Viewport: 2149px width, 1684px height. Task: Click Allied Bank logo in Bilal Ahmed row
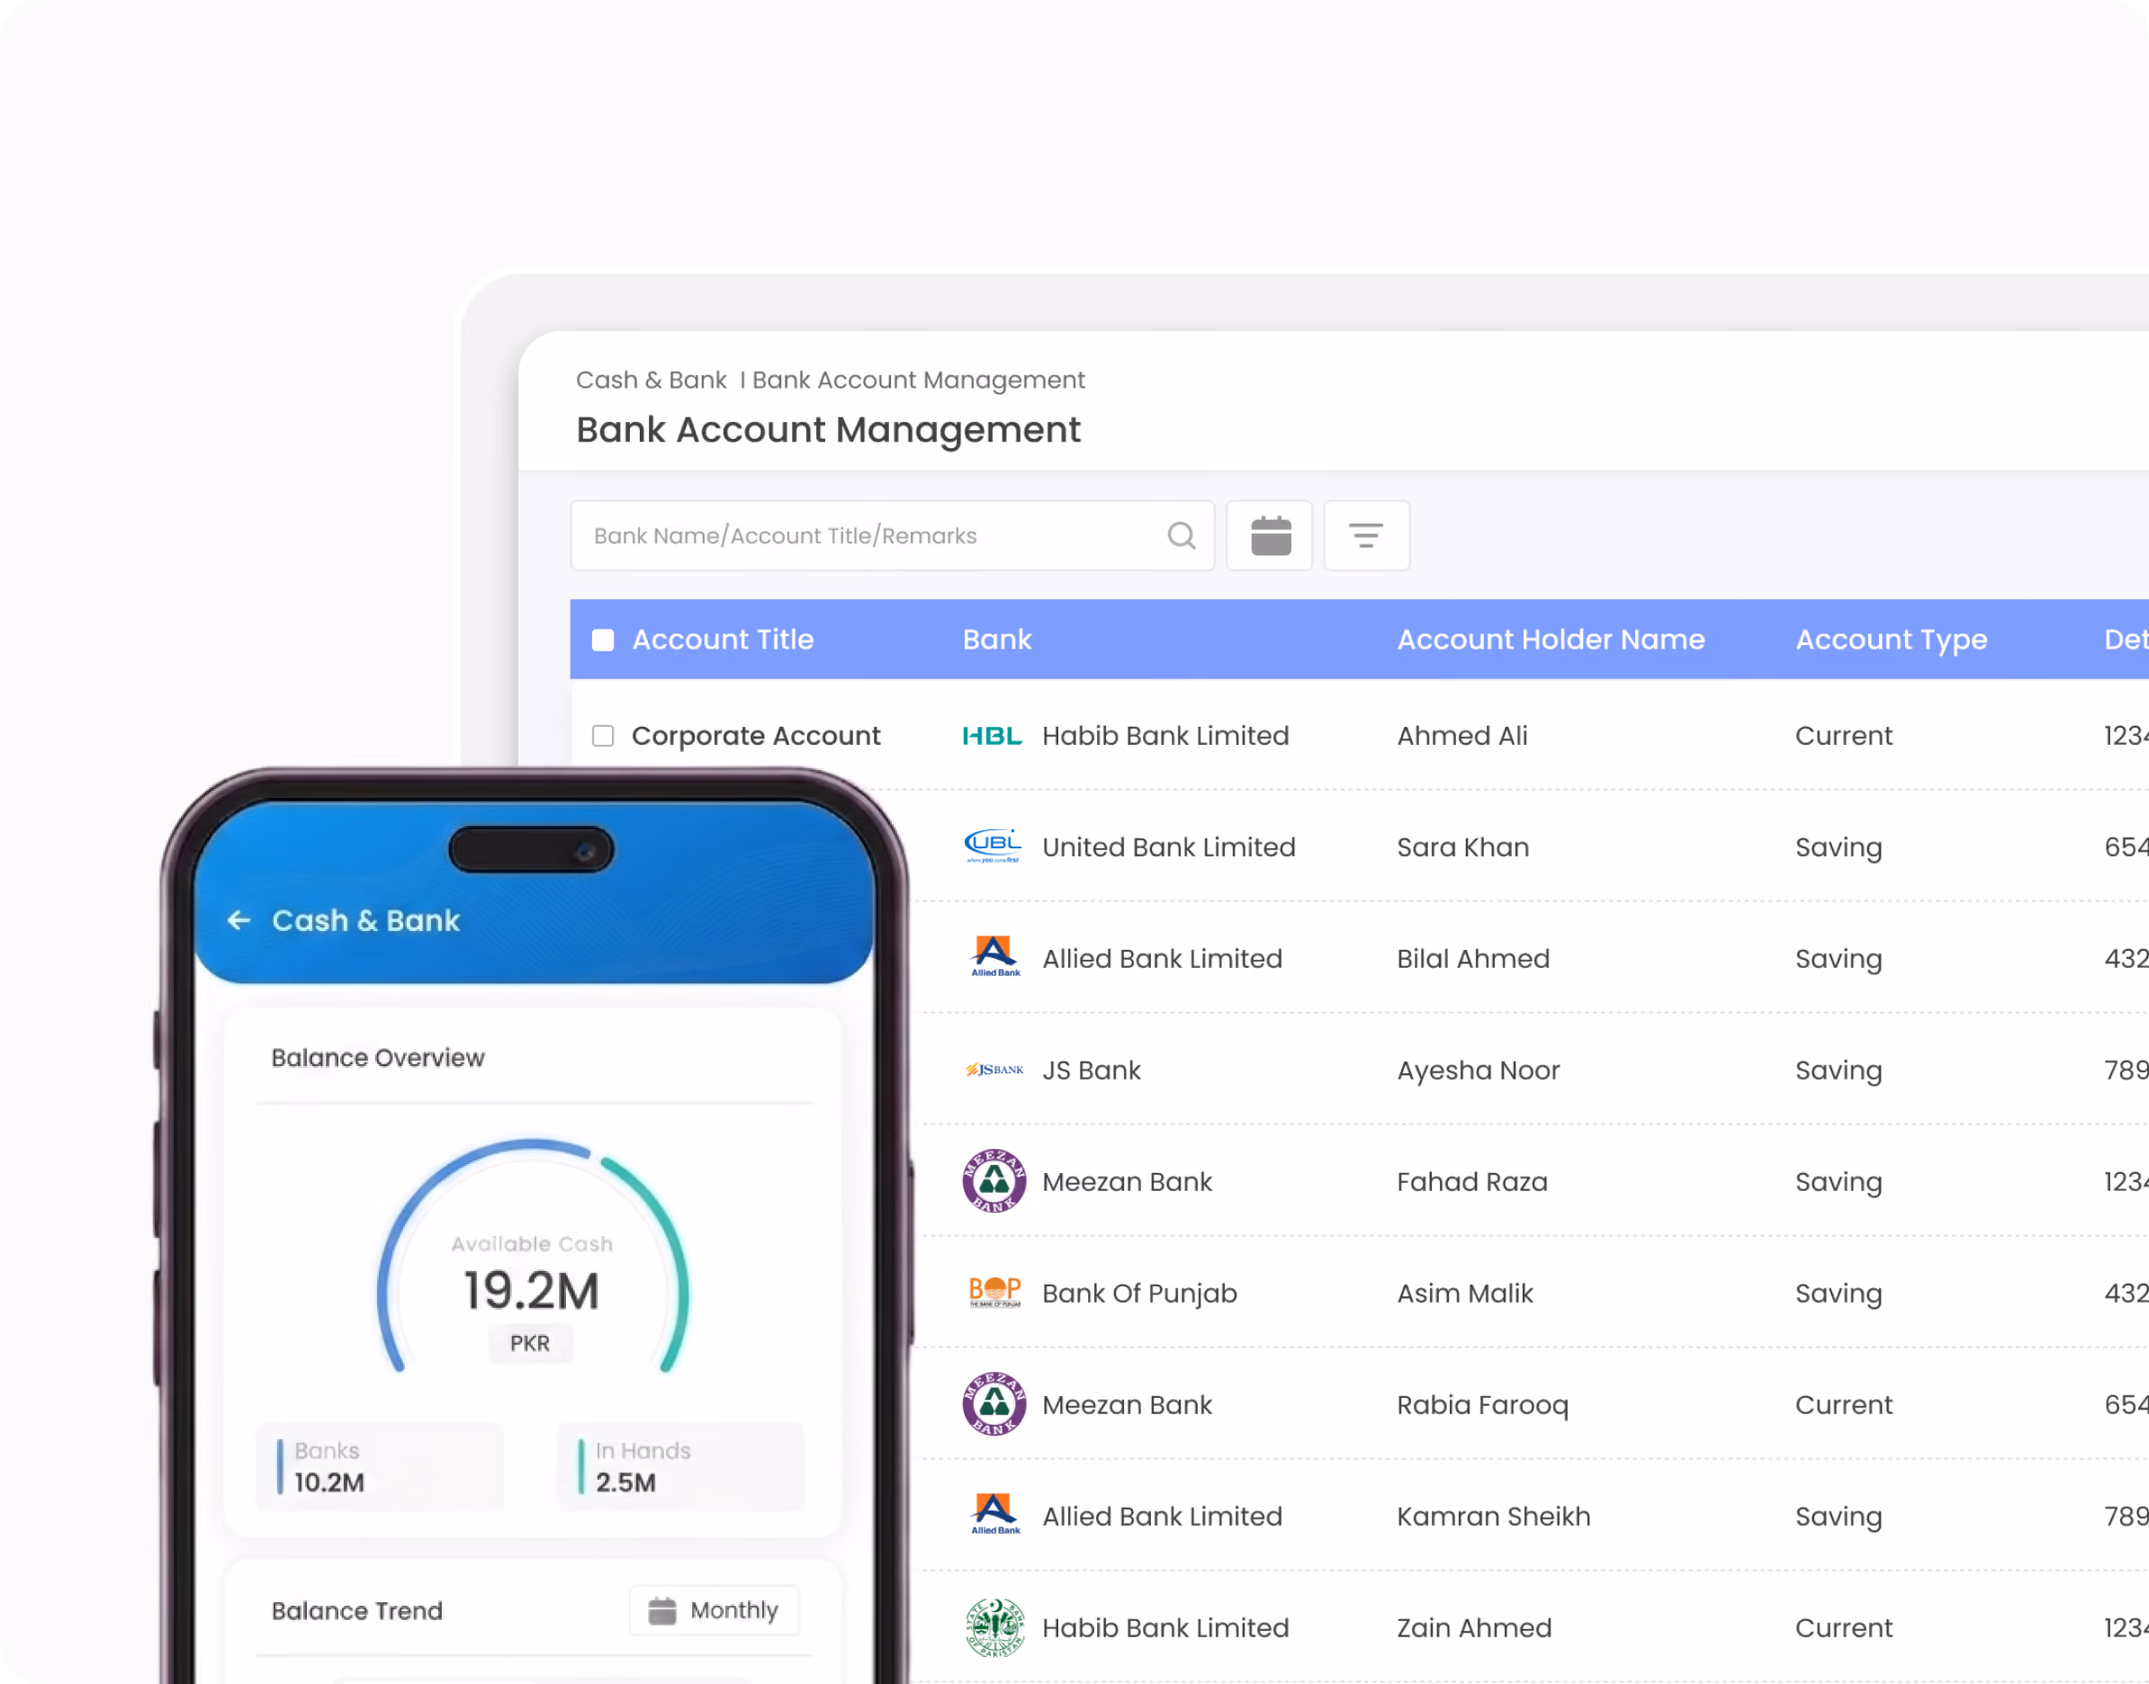994,957
